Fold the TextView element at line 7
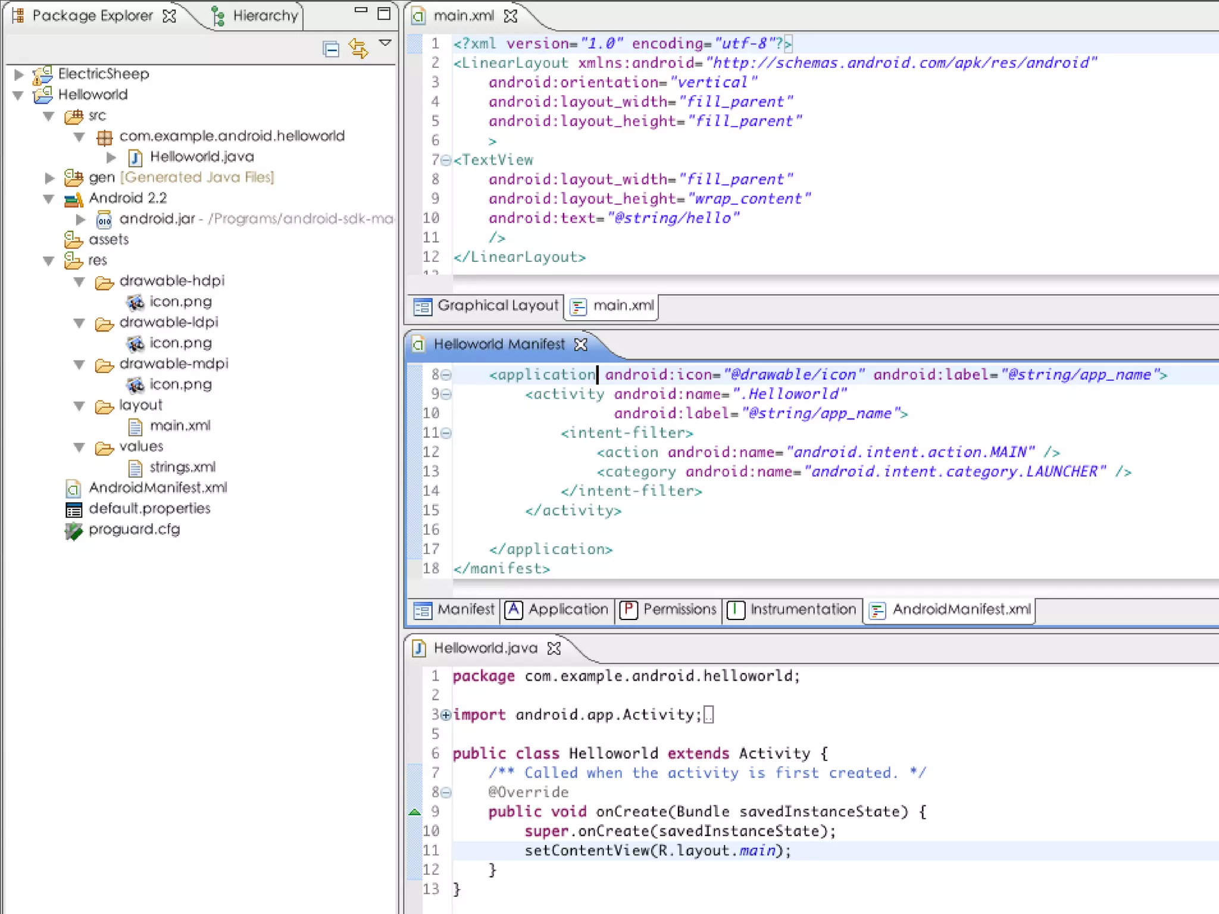Screen dimensions: 1219x914 coord(446,161)
